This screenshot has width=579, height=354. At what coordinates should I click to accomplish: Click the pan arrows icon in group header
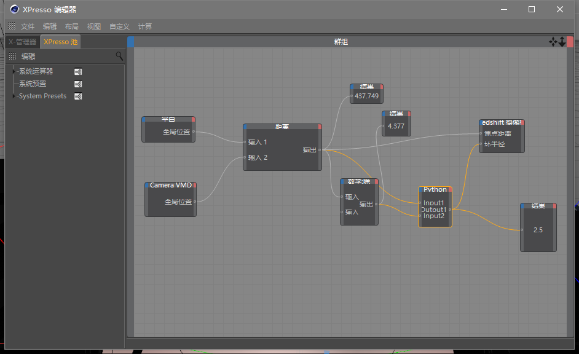pos(553,42)
